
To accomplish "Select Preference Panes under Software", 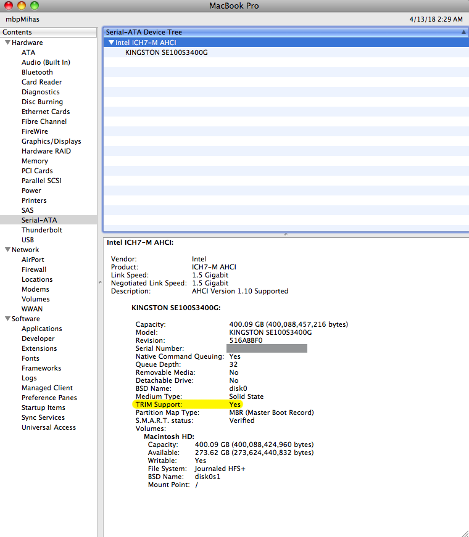I will (x=49, y=398).
